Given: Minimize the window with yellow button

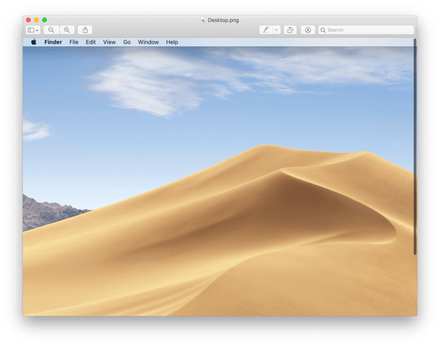Looking at the screenshot, I should tap(36, 20).
